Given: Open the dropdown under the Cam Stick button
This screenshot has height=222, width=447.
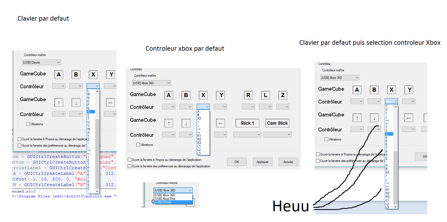Looking at the screenshot, I should point(277,135).
